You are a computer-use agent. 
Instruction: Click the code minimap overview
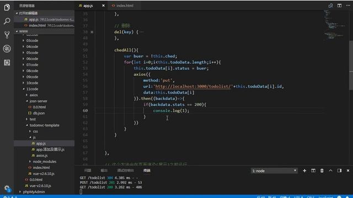point(335,25)
